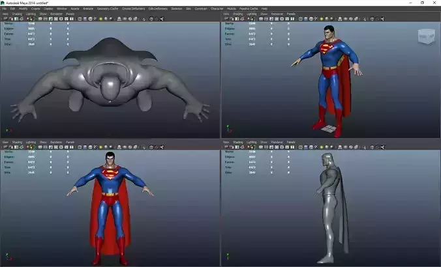The height and width of the screenshot is (267, 441).
Task: Click 'UVs' HUD label in front-view Superman panel
Action: coord(7,173)
